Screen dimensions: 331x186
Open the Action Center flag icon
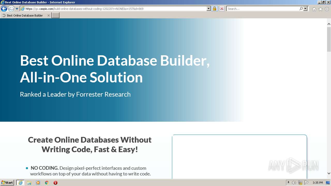[306, 183]
